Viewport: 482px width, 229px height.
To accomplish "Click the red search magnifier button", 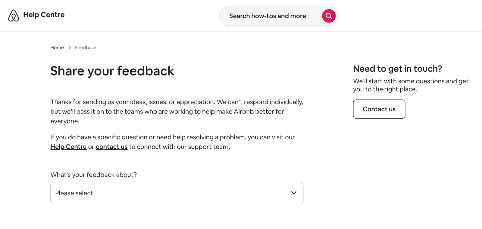I will 329,16.
